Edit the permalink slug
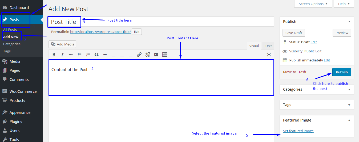Viewport: 359px width, 142px height. 137,32
